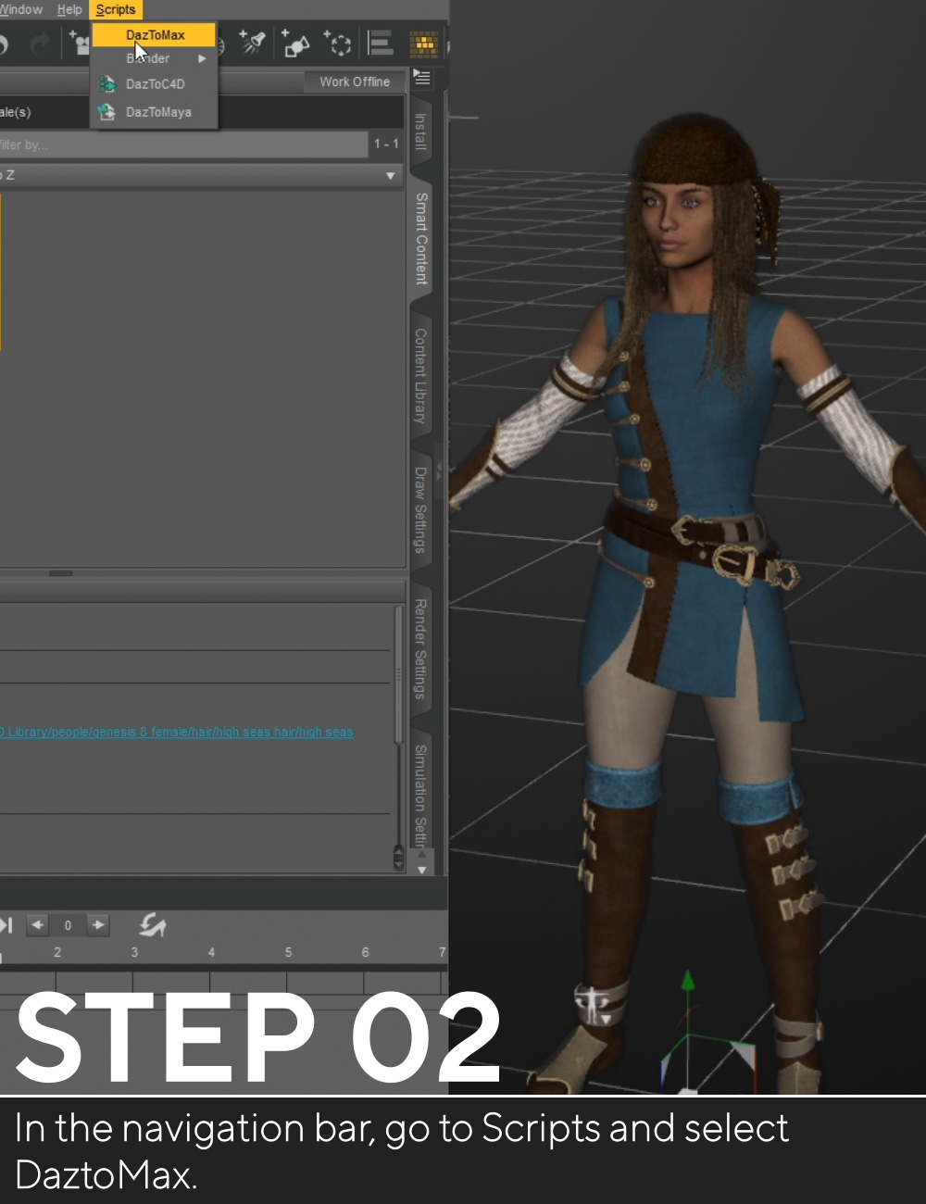The image size is (926, 1204).
Task: Click the Align toolbar icon
Action: pos(381,43)
